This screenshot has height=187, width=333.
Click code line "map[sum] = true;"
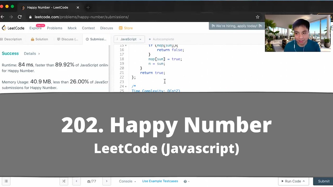(165, 59)
